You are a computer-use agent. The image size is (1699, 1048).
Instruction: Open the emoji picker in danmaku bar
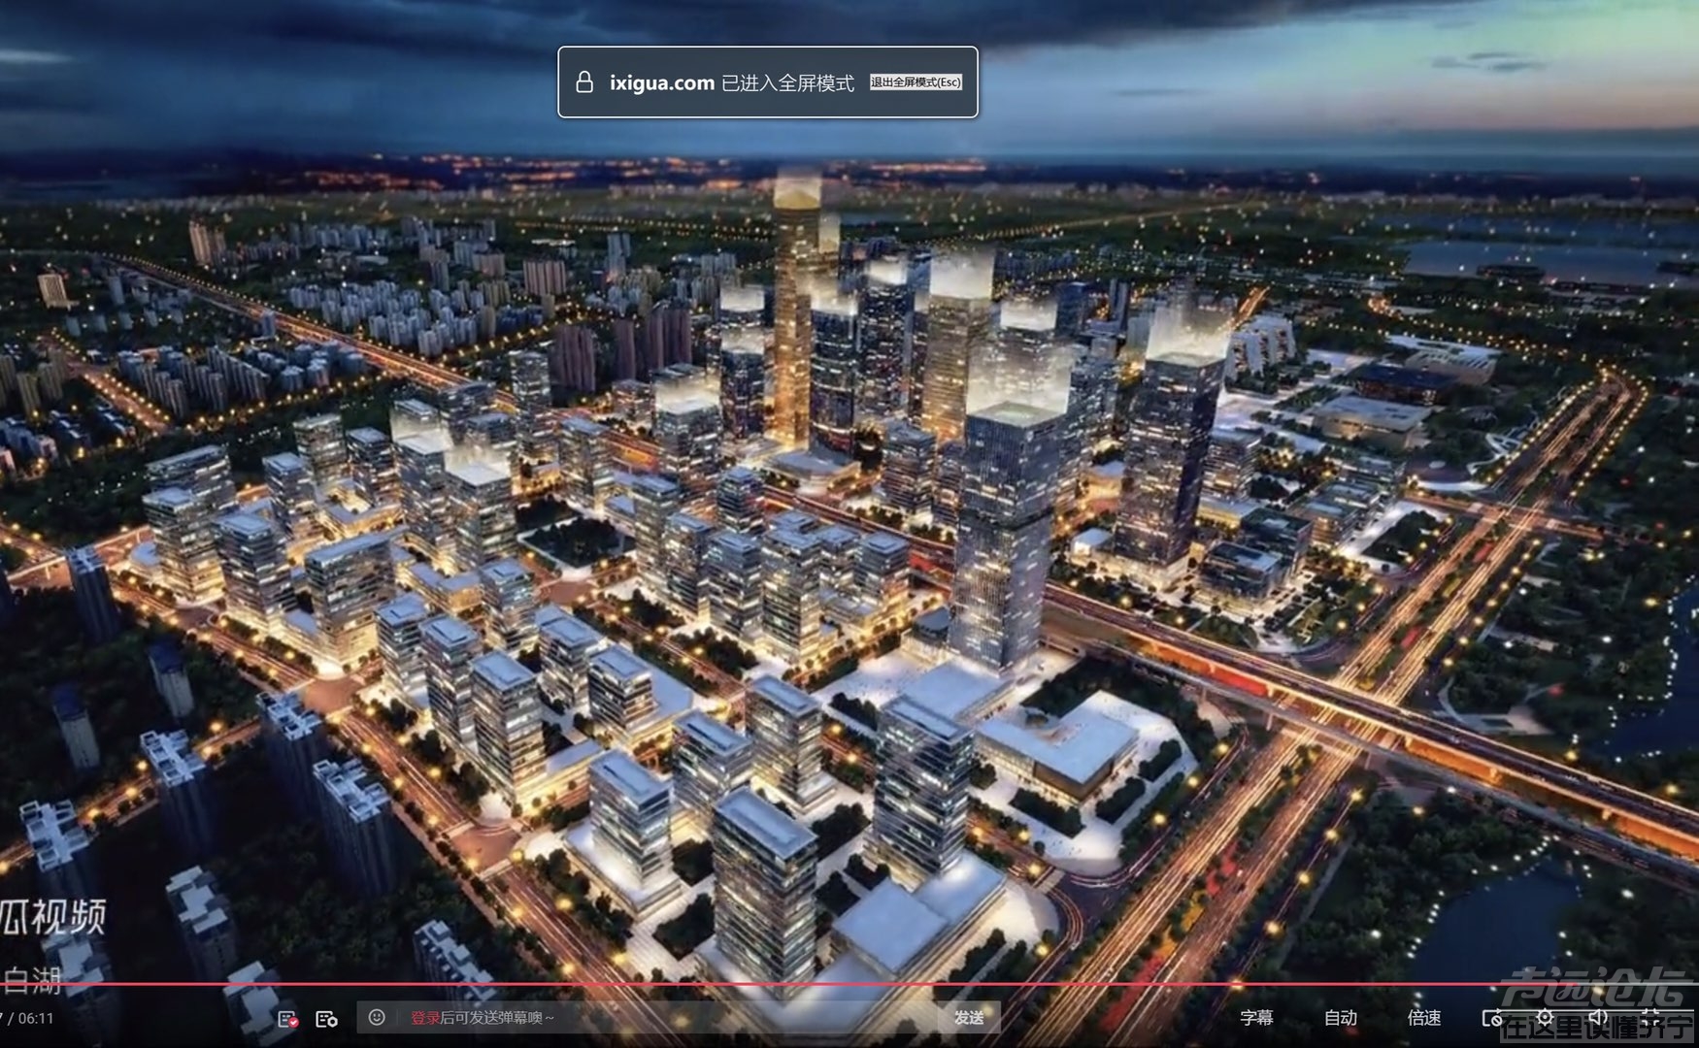click(377, 1017)
